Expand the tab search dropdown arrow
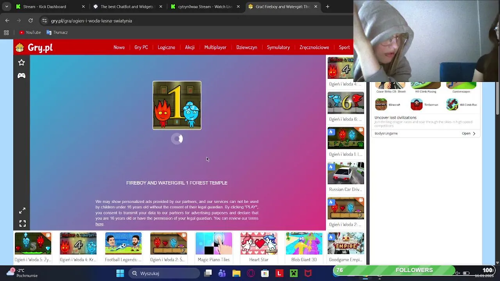 coord(7,7)
